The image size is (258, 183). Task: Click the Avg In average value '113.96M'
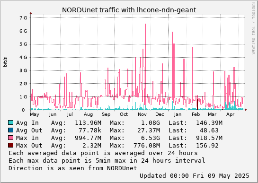[88, 122]
